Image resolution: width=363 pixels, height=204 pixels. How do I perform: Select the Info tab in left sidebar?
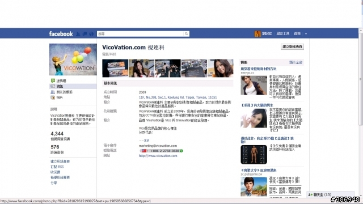[x=73, y=86]
